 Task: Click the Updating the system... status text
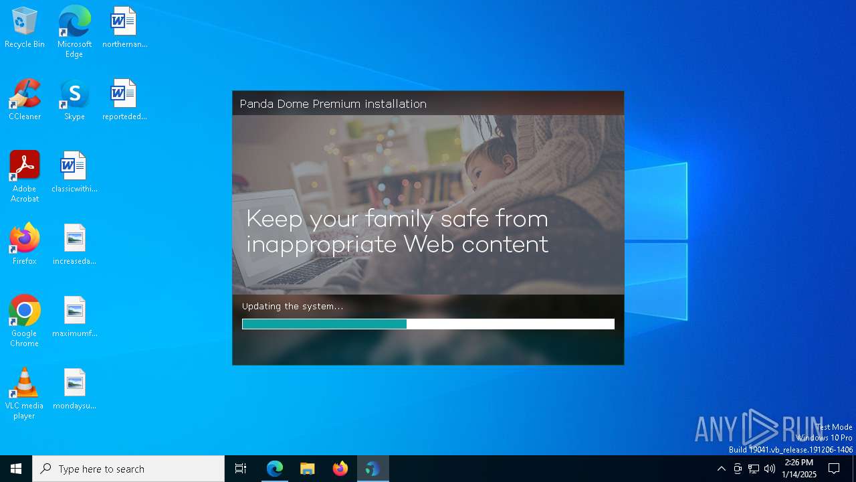tap(293, 306)
